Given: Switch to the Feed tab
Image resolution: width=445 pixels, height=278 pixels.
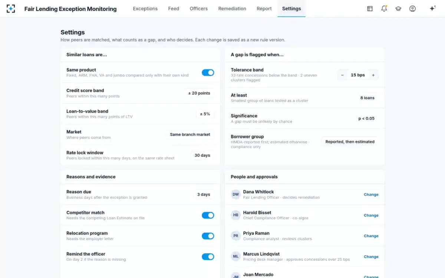Looking at the screenshot, I should pos(174,9).
